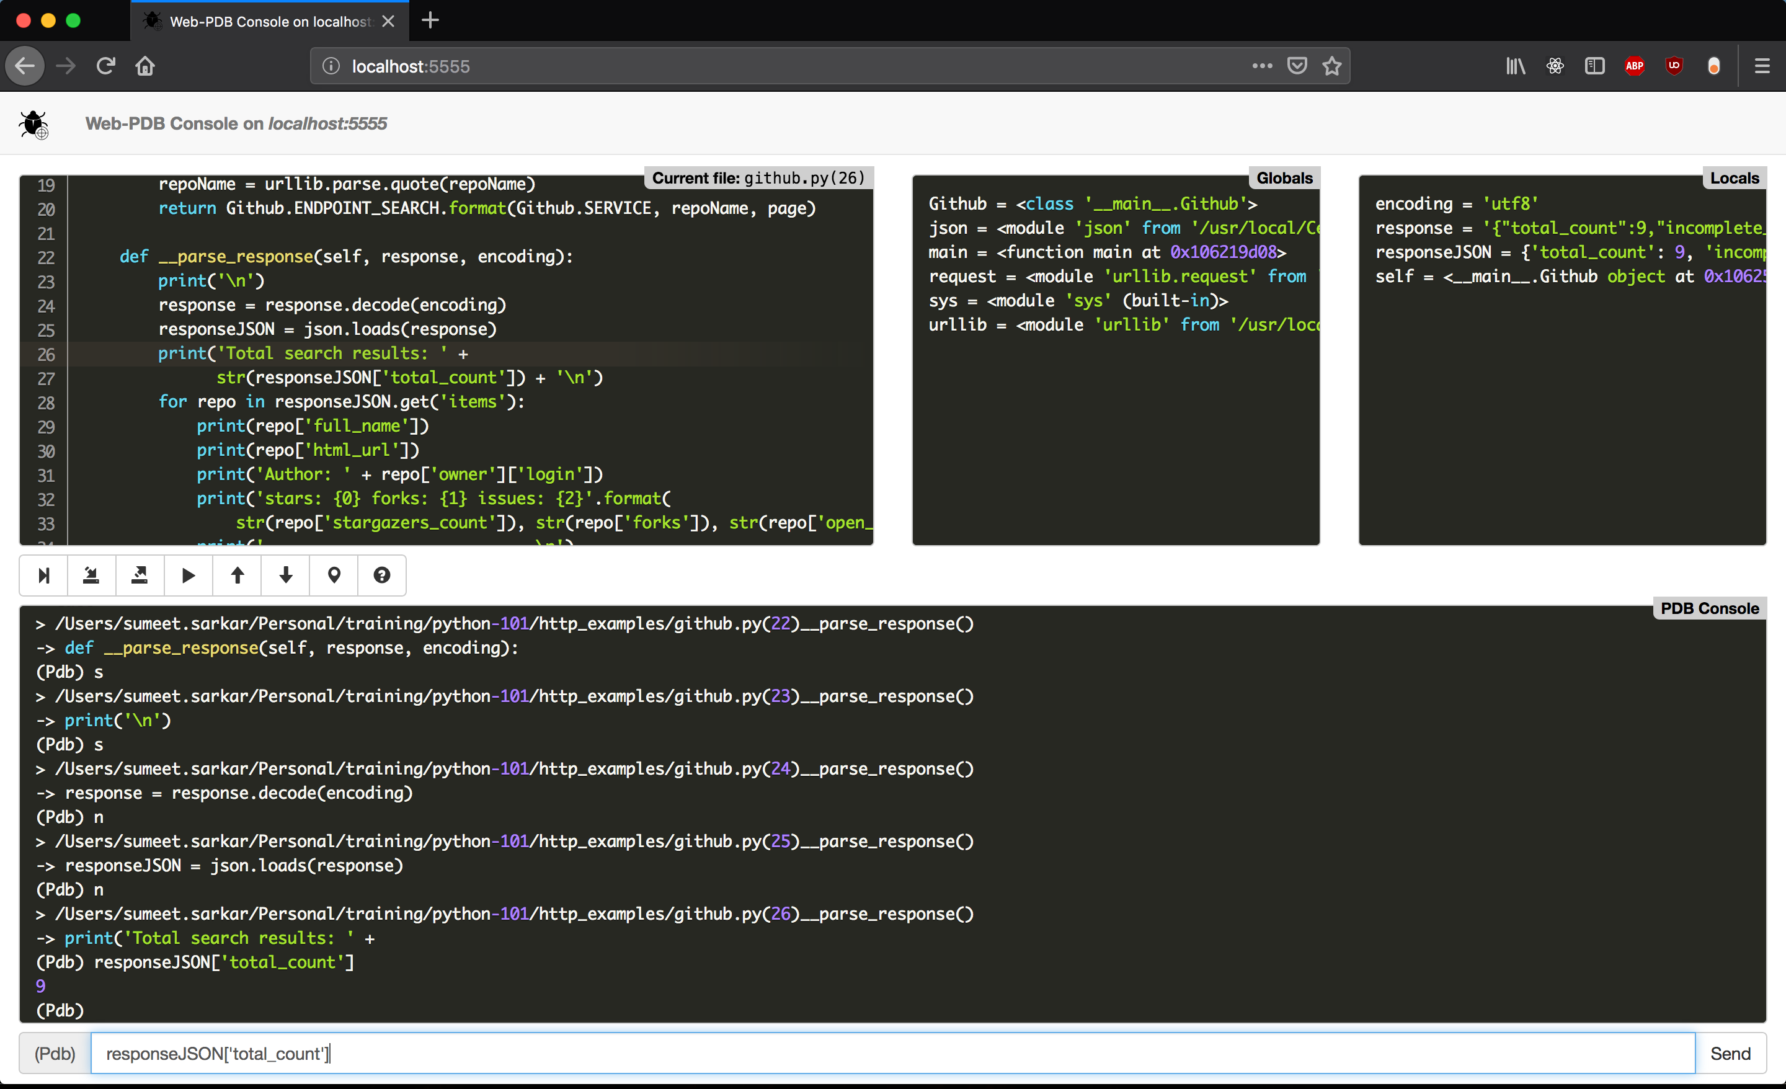Open Firefox hamburger menu
The image size is (1786, 1089).
(1762, 66)
